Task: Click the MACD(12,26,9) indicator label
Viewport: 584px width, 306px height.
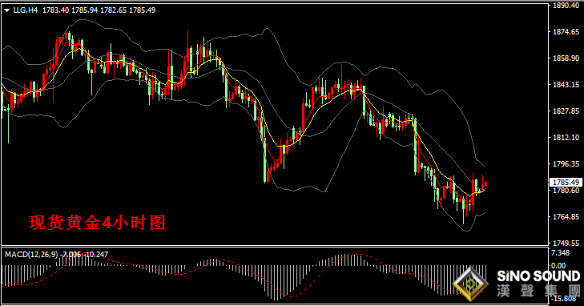Action: (31, 255)
